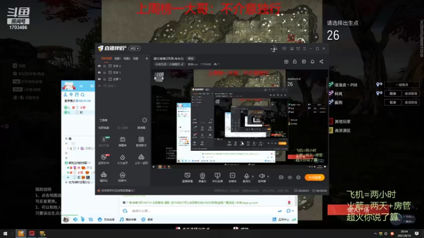Add a multimedia source
This screenshot has width=424, height=238.
pos(232,177)
